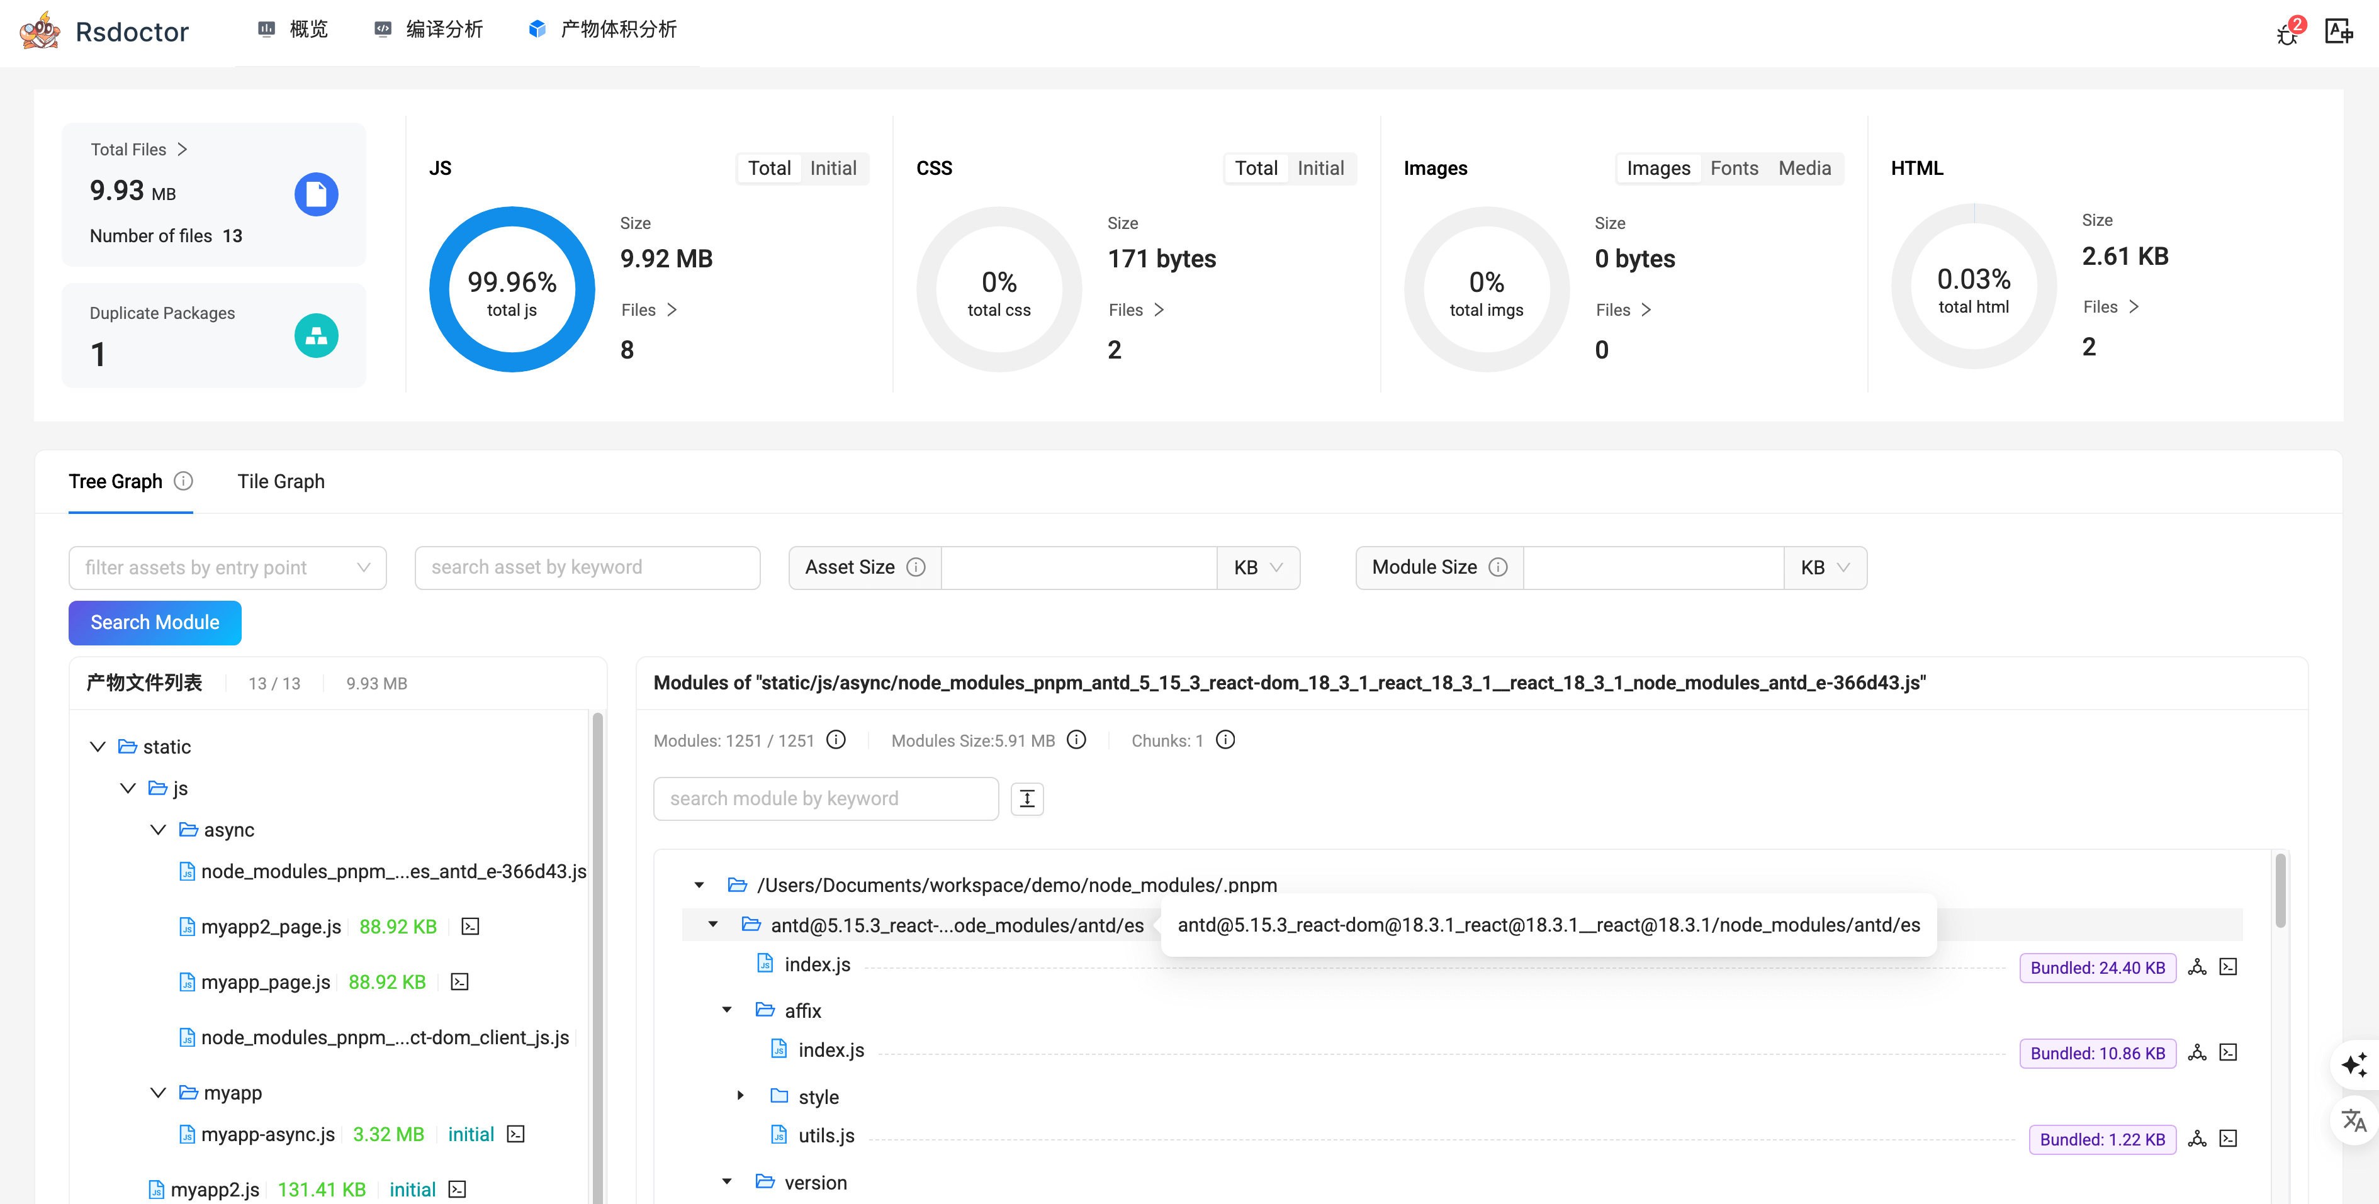This screenshot has width=2379, height=1204.
Task: Collapse the async folder
Action: click(158, 829)
